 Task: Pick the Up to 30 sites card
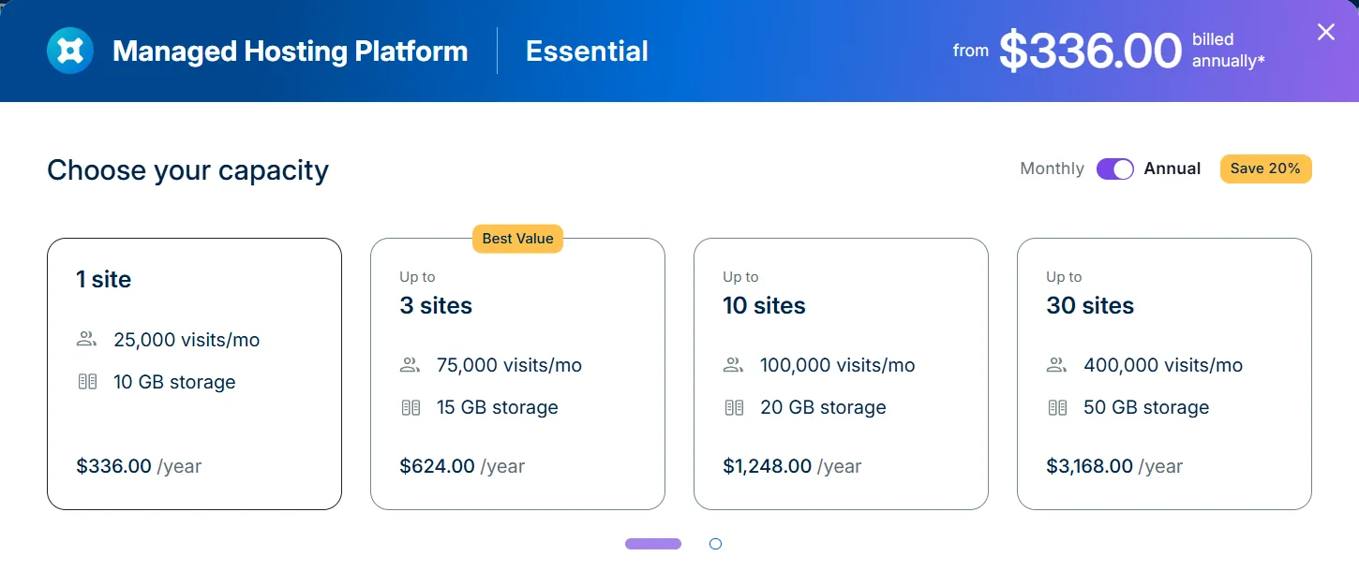coord(1164,373)
